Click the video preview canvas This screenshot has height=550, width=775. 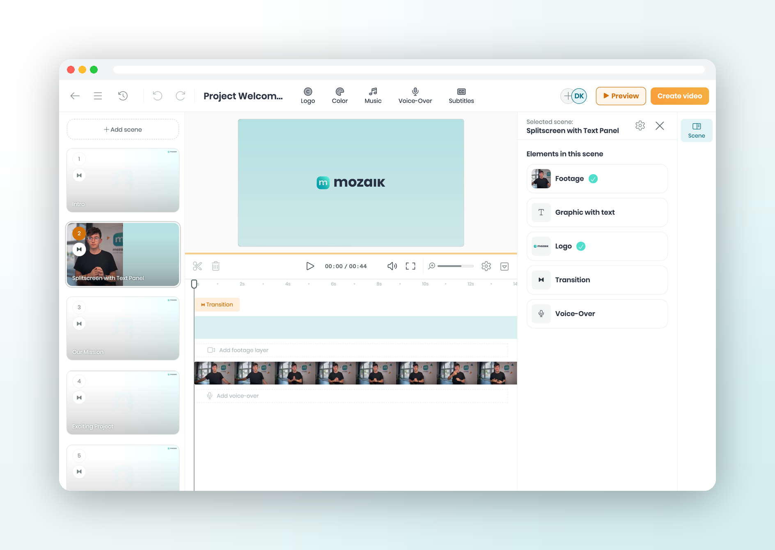351,183
